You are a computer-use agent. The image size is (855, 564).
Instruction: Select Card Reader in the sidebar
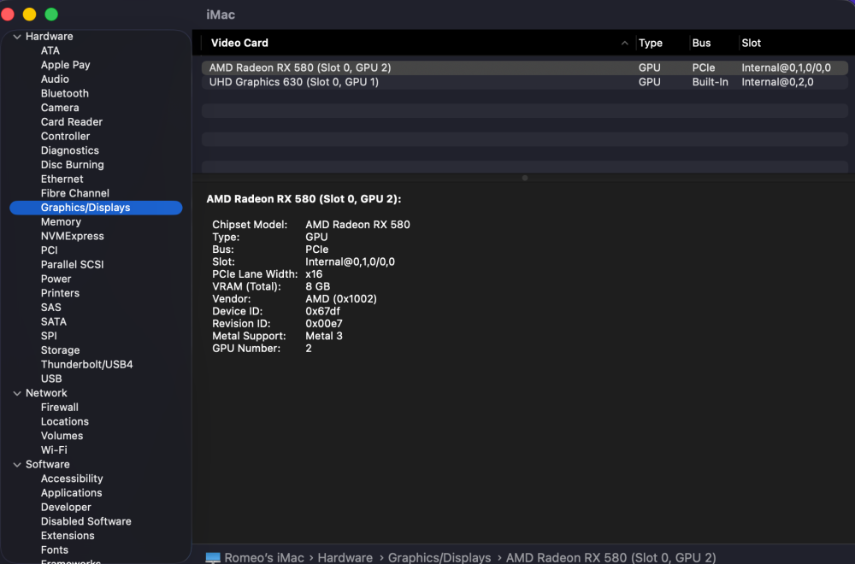tap(72, 121)
